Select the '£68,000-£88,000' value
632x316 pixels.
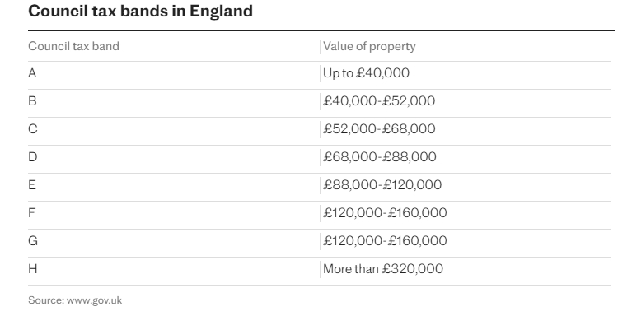pyautogui.click(x=380, y=157)
